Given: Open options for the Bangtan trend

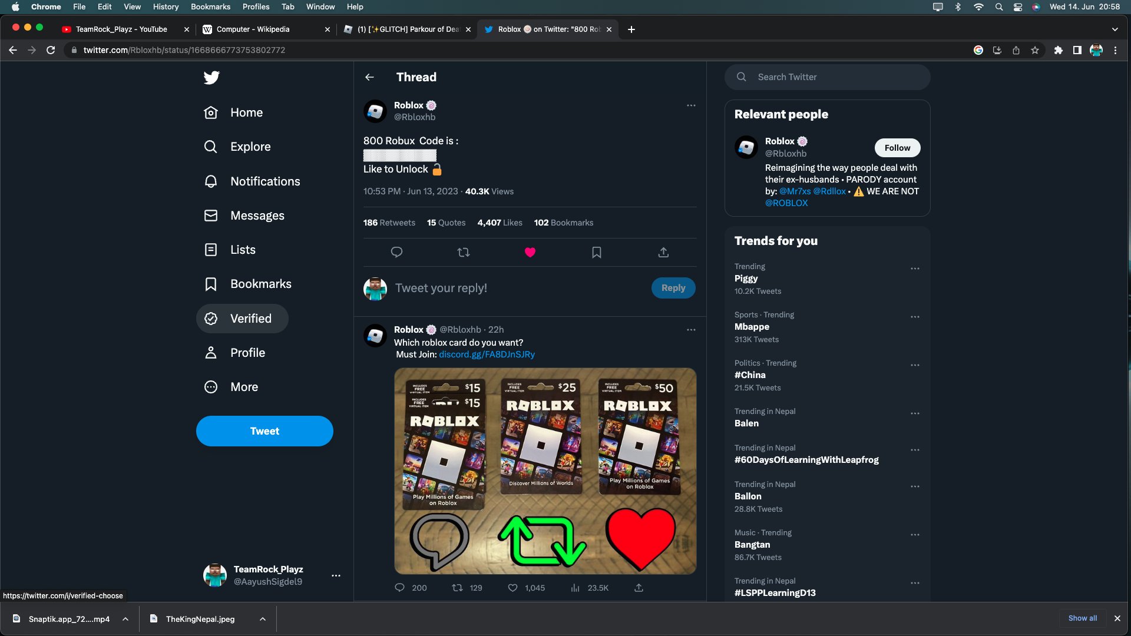Looking at the screenshot, I should pos(915,535).
